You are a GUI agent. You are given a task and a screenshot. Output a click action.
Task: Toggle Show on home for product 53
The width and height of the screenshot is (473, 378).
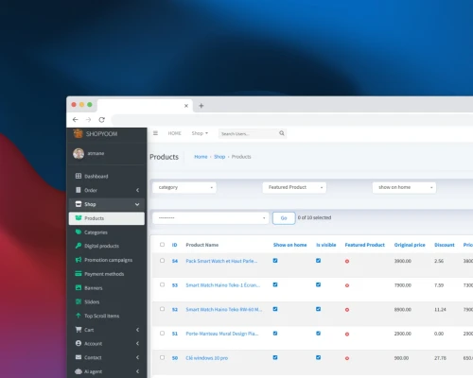(275, 284)
